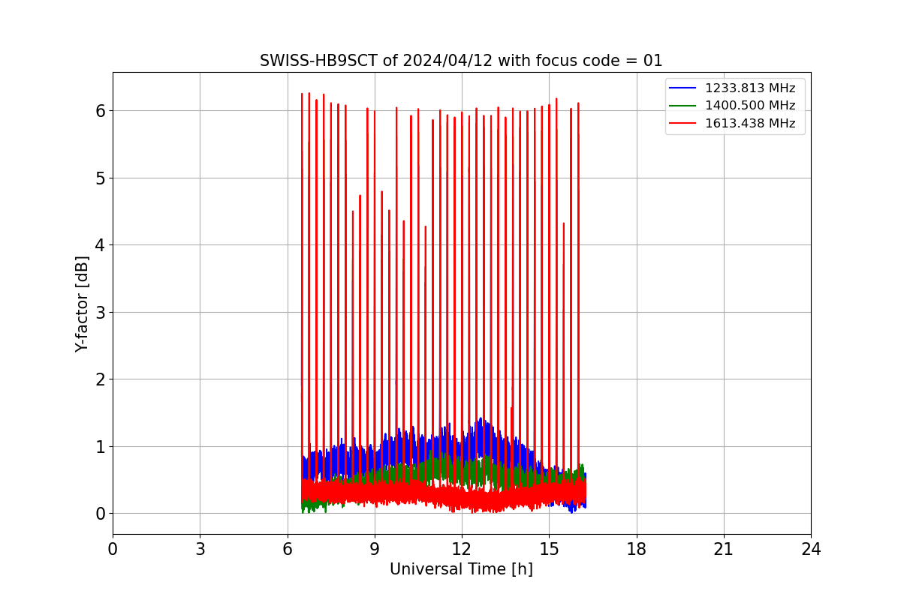Click x-axis tick label 18
Screen dimensions: 901x600
[x=636, y=549]
